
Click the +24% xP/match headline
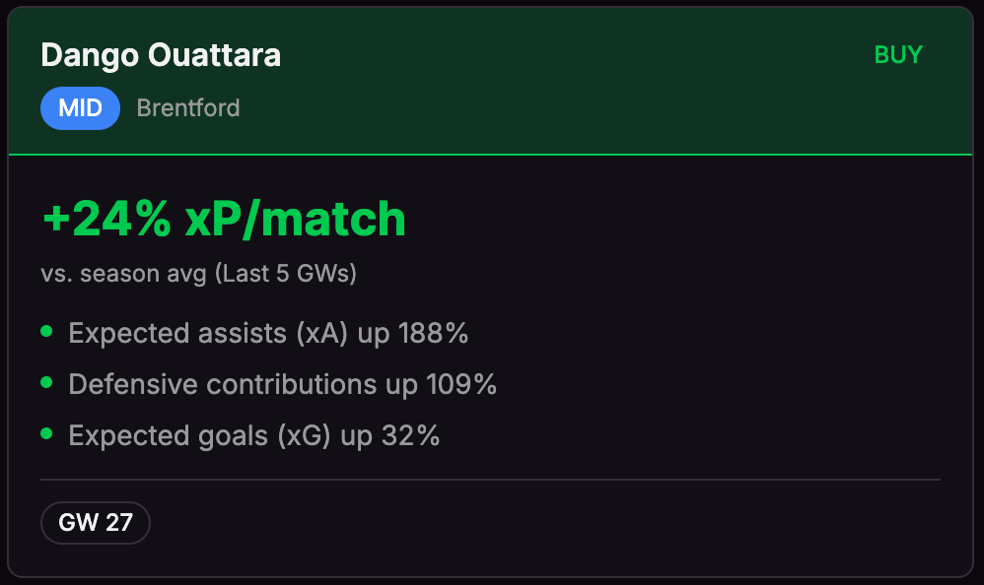click(x=224, y=219)
